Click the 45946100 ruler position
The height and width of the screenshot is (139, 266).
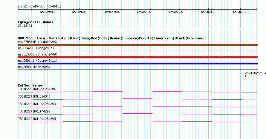pyautogui.click(x=240, y=12)
